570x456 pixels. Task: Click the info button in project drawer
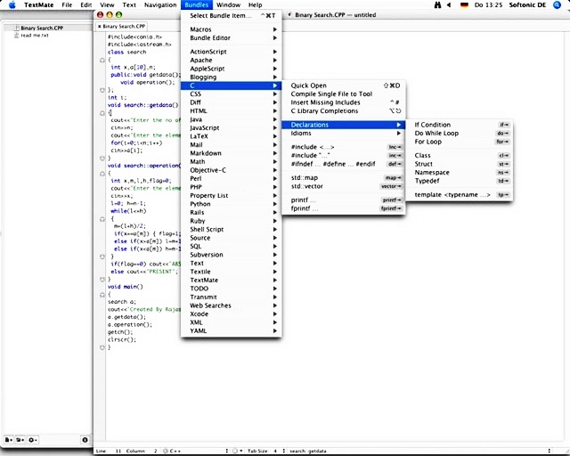click(85, 440)
